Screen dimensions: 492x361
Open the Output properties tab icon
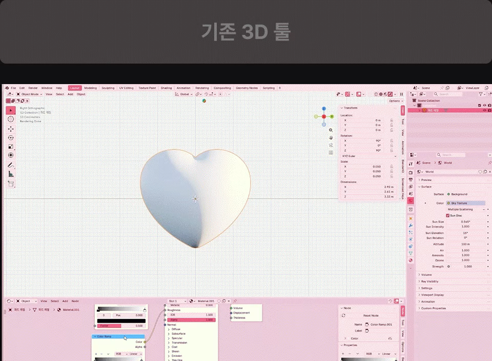pos(411,179)
